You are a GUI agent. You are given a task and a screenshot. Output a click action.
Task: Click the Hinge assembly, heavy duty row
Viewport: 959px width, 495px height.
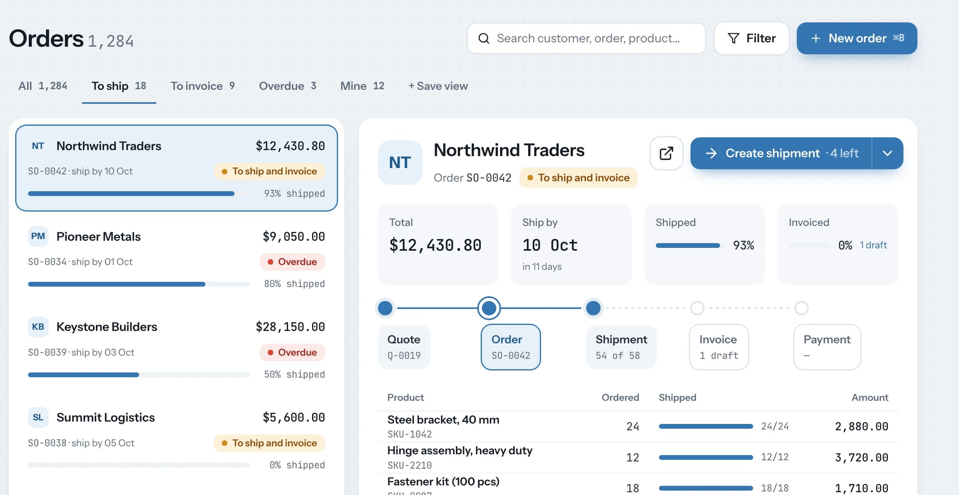pyautogui.click(x=638, y=457)
